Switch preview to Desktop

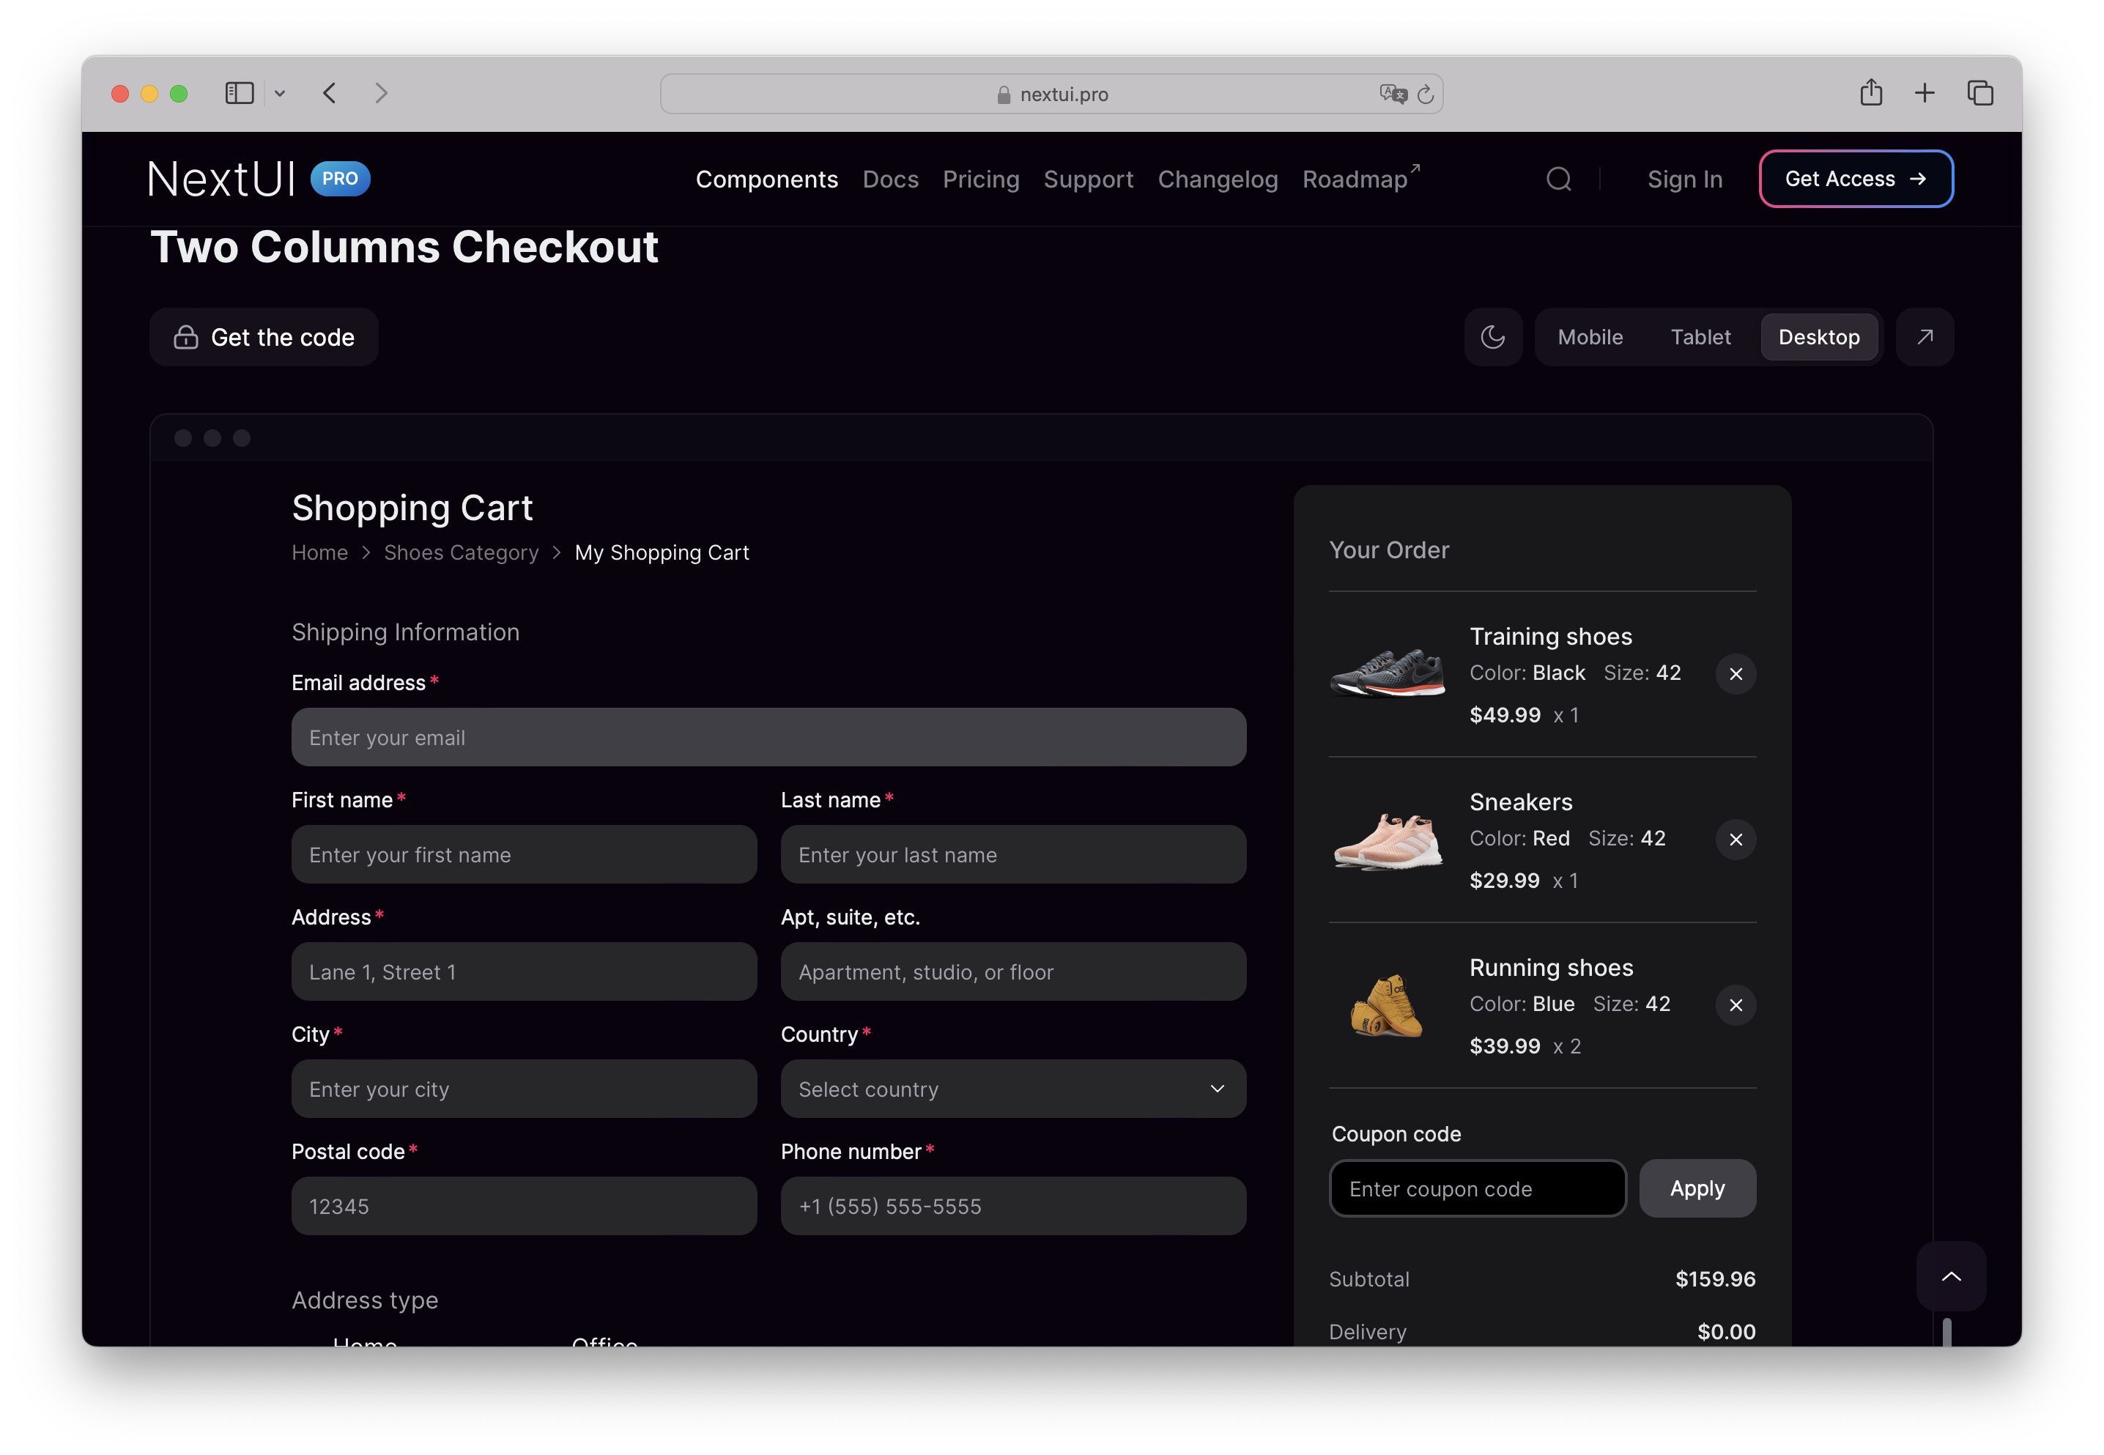tap(1819, 337)
